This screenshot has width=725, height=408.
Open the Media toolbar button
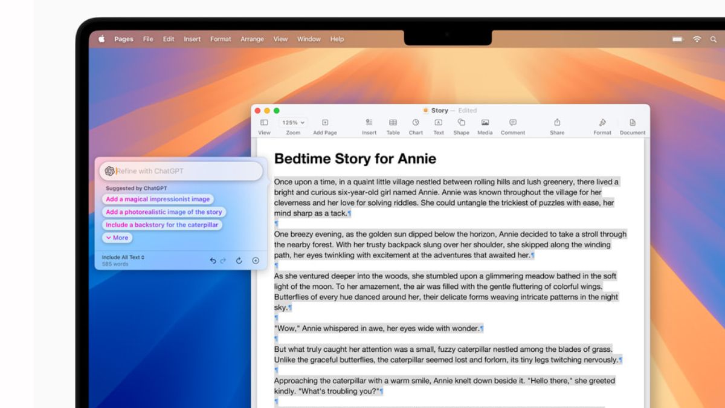tap(485, 123)
